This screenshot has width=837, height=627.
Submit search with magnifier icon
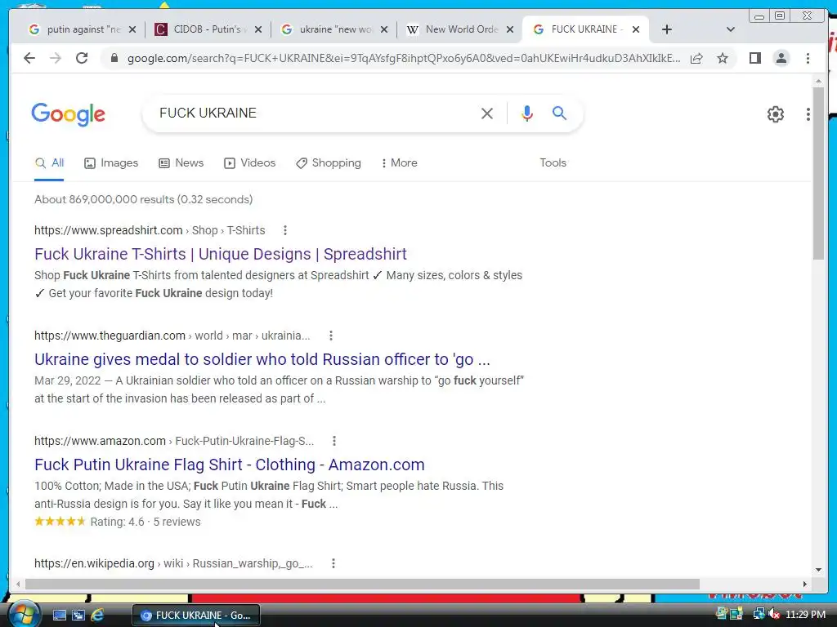click(559, 113)
